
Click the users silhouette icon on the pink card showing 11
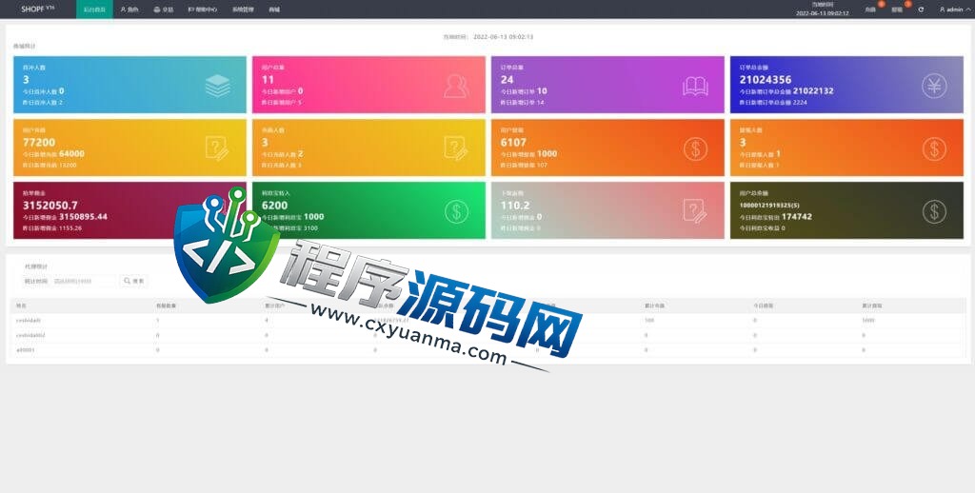click(x=456, y=86)
